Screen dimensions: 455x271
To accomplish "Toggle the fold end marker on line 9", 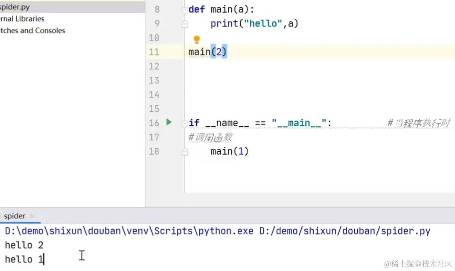I will pos(184,24).
